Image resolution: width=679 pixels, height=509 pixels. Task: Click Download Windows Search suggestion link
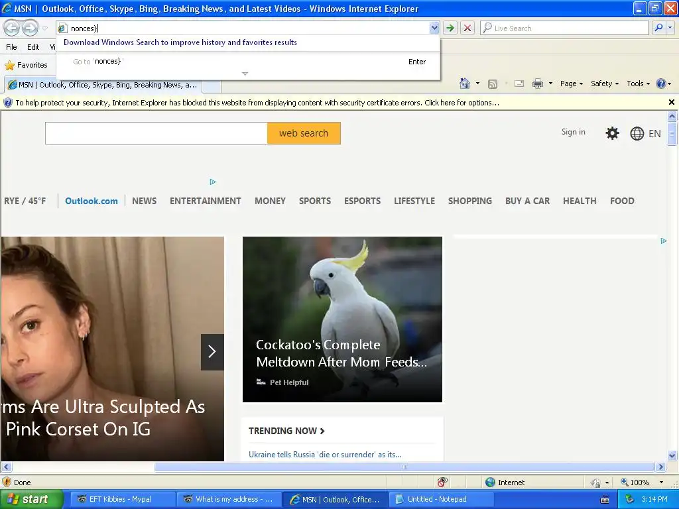pos(180,42)
